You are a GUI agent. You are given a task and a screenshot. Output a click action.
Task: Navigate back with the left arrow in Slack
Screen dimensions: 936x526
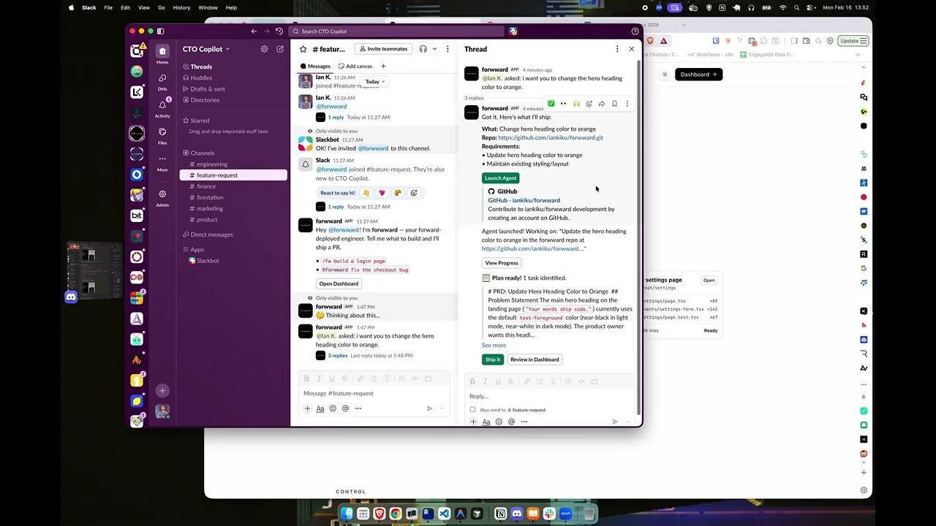click(254, 31)
